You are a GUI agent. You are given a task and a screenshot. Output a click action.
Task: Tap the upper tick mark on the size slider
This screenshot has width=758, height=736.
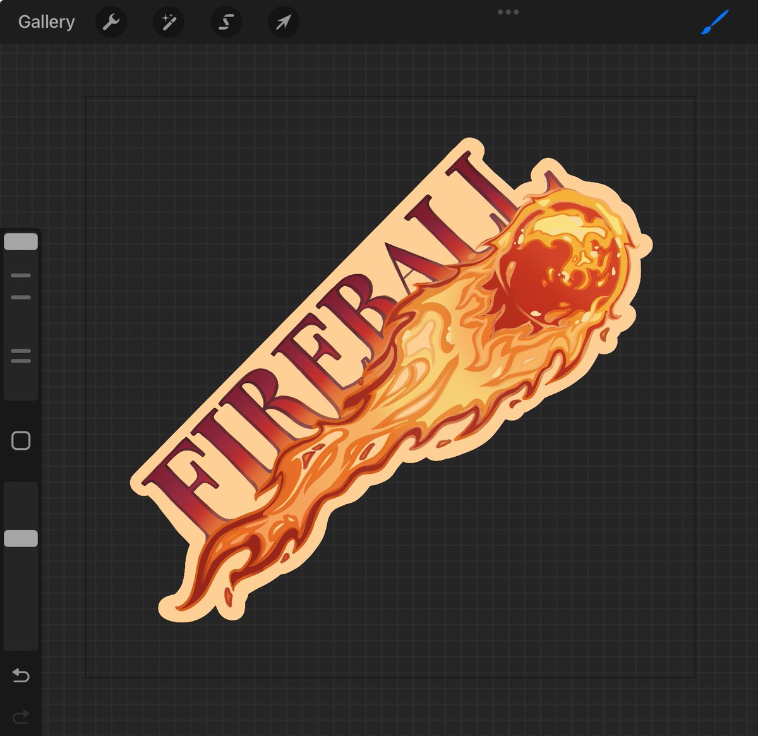point(21,275)
